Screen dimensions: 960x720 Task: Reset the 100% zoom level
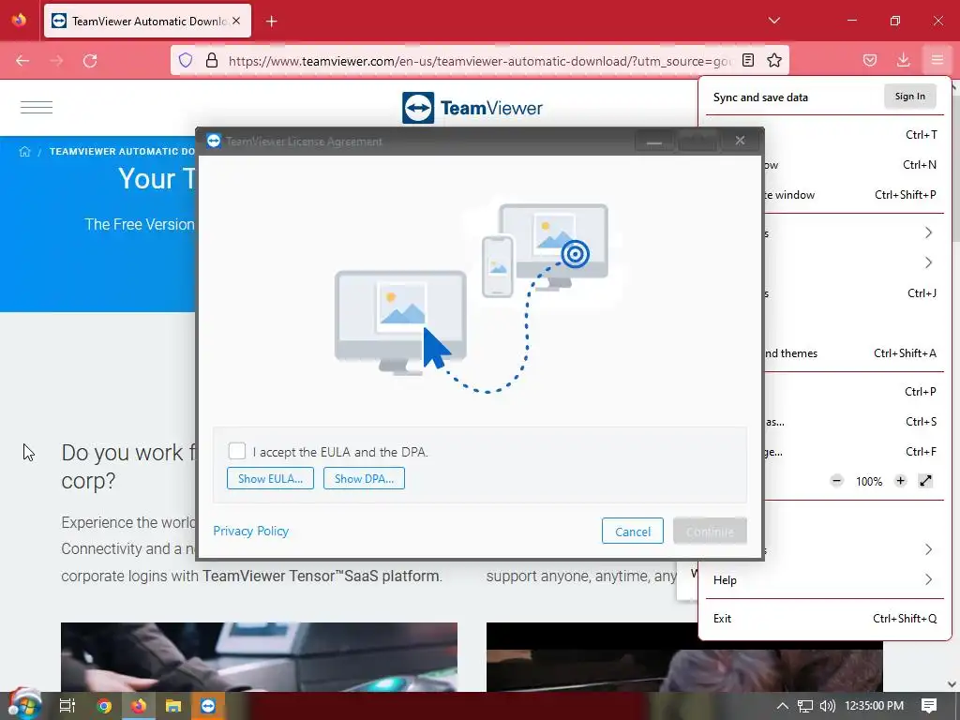869,481
